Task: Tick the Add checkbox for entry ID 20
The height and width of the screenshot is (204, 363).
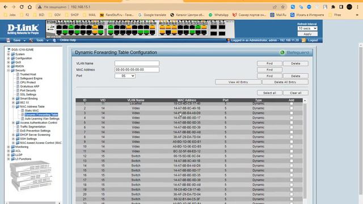Action: (x=292, y=194)
